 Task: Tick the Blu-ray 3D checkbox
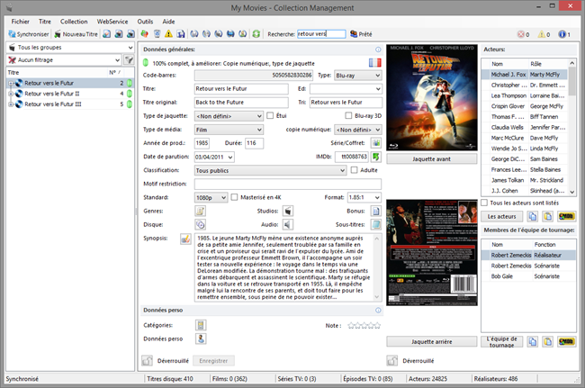[x=348, y=115]
